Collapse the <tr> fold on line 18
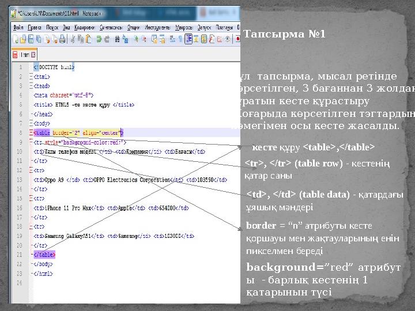Image resolution: width=415 pixels, height=311 pixels. (x=31, y=227)
